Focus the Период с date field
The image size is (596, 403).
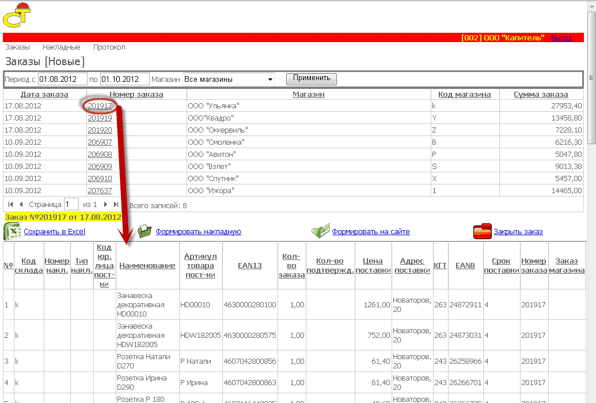[63, 79]
